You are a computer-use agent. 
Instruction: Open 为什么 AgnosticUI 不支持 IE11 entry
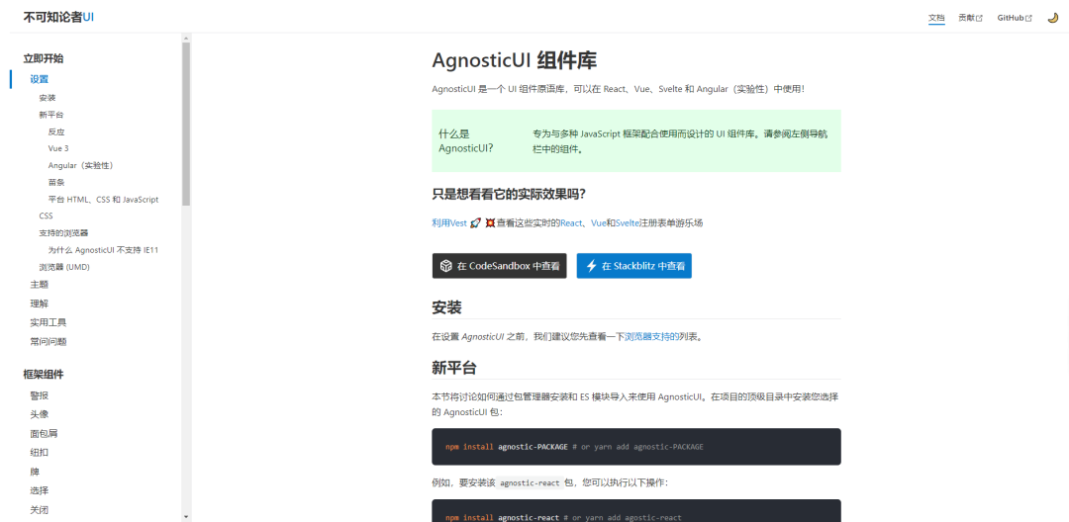[103, 250]
